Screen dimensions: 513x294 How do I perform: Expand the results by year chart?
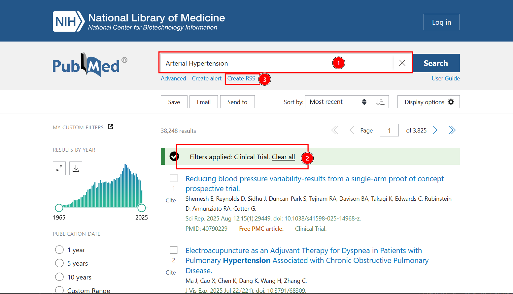click(59, 168)
